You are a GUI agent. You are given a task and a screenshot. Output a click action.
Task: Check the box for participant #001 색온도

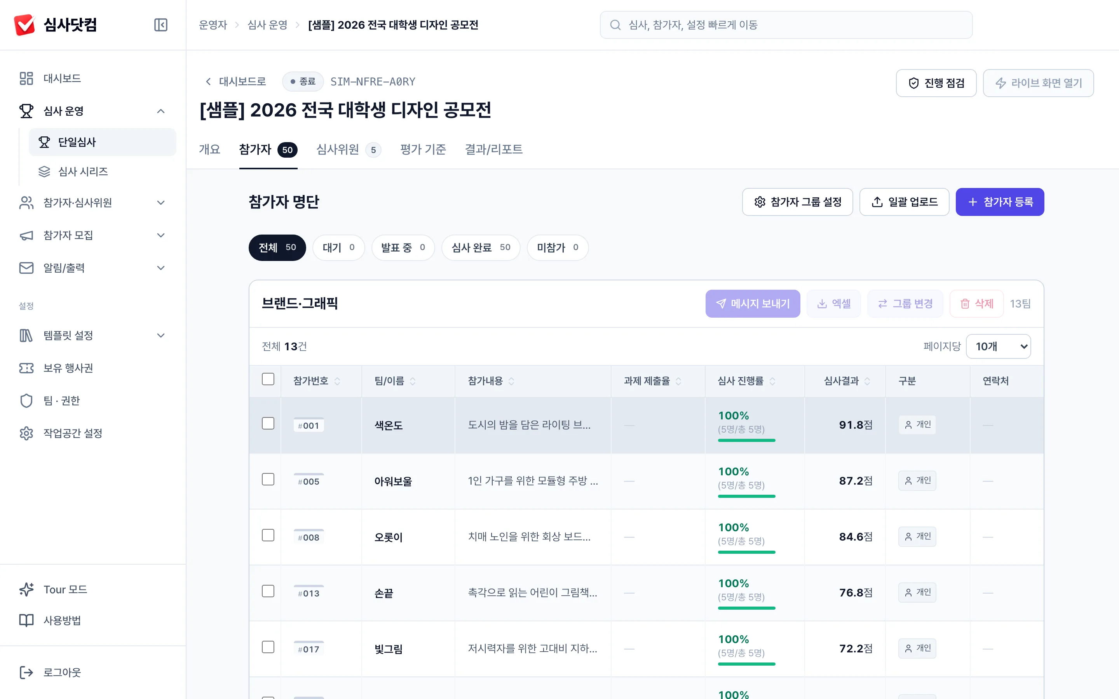point(268,423)
